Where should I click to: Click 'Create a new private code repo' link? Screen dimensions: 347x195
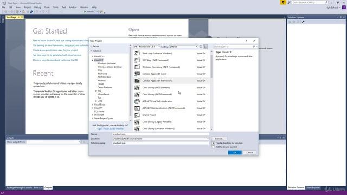click(x=55, y=50)
